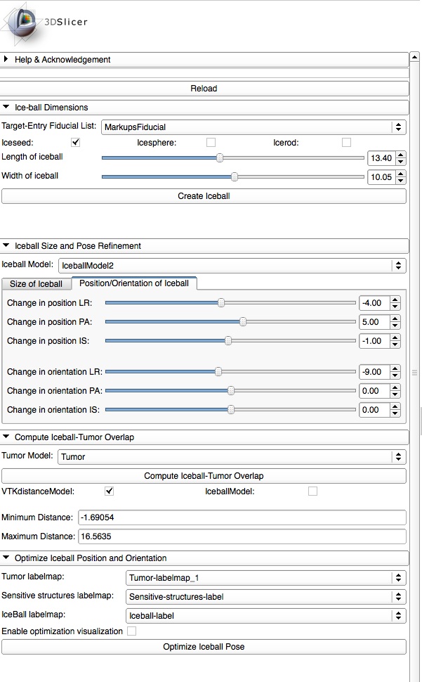
Task: Select the Position/Orientation of Iceball tab
Action: click(133, 283)
